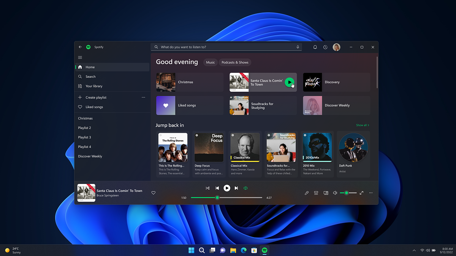
Task: Open the user profile avatar
Action: coord(336,47)
